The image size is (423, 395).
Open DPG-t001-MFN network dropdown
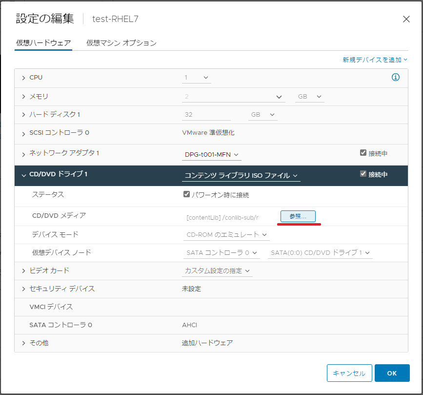(212, 155)
